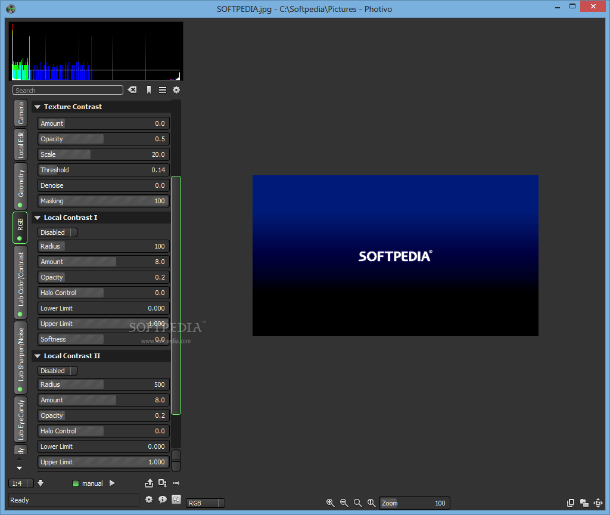Click the Search tools input field
Screen dimensions: 610x515
pos(68,91)
